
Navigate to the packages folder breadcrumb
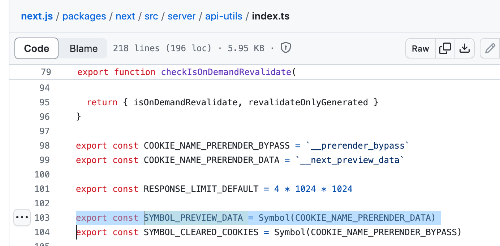pyautogui.click(x=84, y=16)
